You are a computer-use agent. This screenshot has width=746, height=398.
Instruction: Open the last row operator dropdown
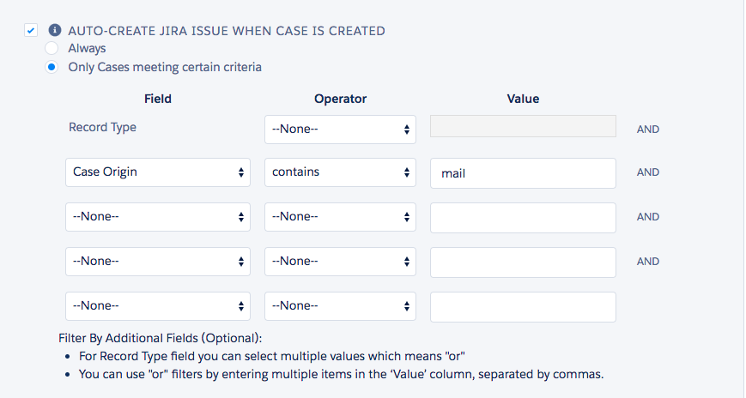340,306
